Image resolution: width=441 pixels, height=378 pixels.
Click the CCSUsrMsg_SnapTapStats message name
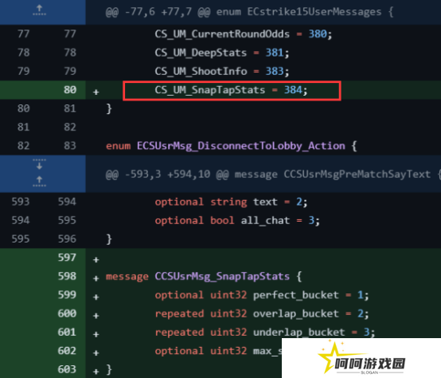tap(222, 276)
